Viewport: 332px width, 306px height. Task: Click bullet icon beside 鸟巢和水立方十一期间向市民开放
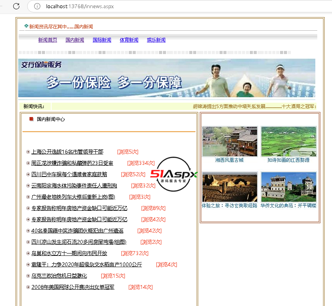(28, 253)
